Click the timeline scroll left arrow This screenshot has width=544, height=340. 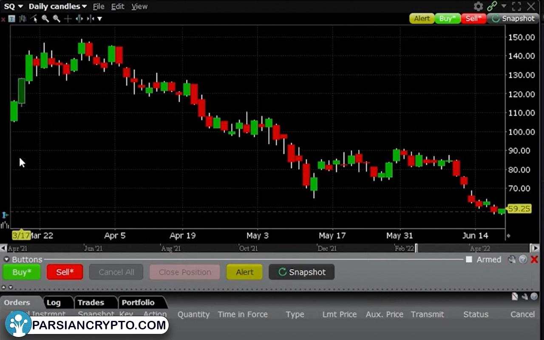(x=3, y=248)
